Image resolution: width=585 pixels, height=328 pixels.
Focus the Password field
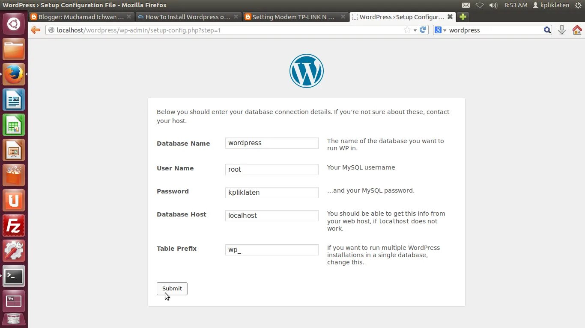[x=272, y=193]
